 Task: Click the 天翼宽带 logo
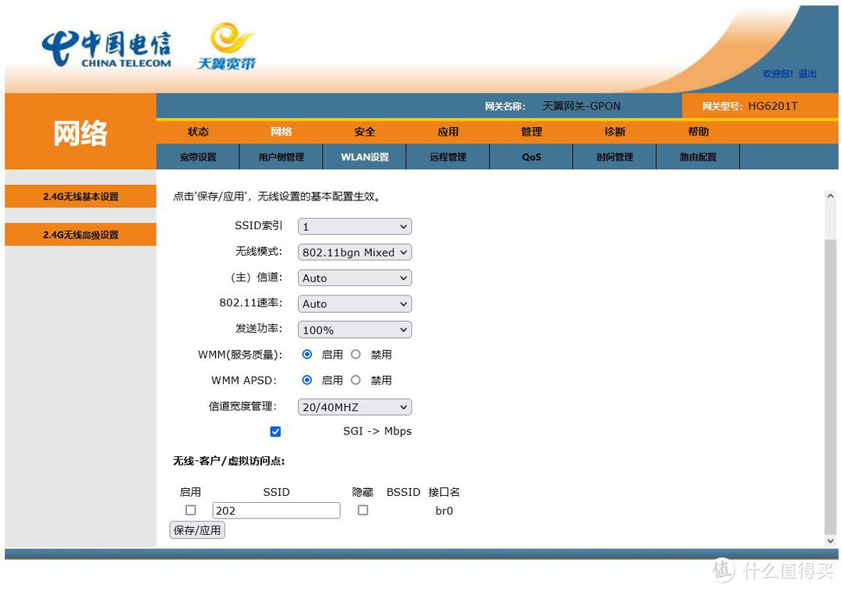tap(226, 47)
